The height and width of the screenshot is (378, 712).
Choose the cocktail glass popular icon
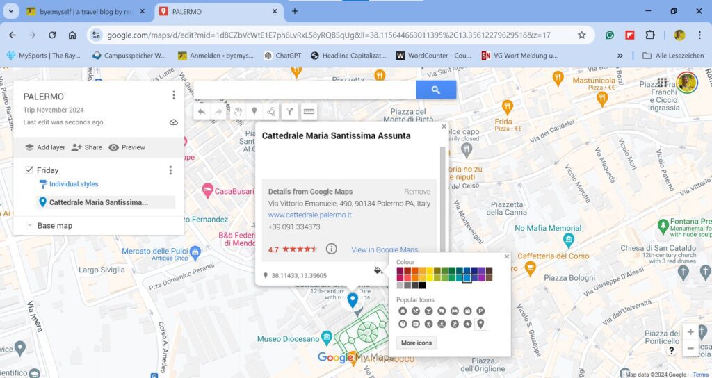428,311
